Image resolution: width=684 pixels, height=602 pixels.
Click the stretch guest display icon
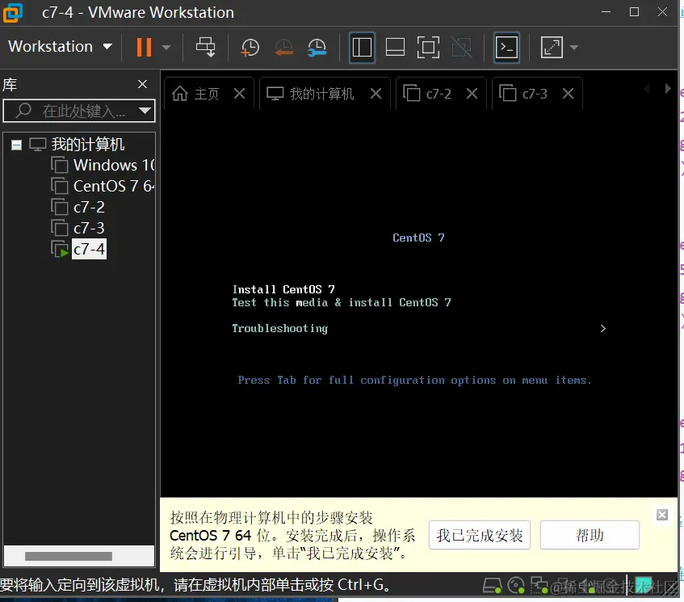point(552,47)
